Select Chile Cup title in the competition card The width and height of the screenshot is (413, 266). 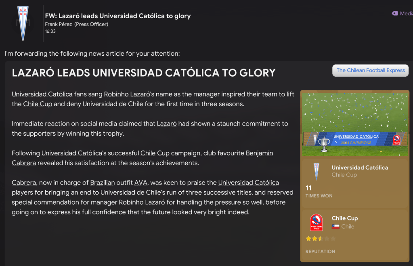pyautogui.click(x=344, y=218)
